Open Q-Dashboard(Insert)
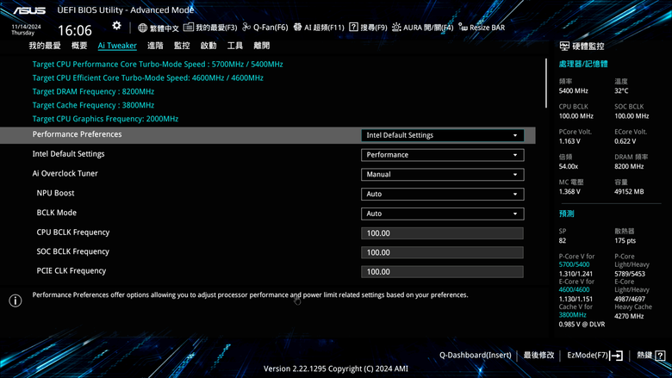This screenshot has height=378, width=672. click(476, 355)
